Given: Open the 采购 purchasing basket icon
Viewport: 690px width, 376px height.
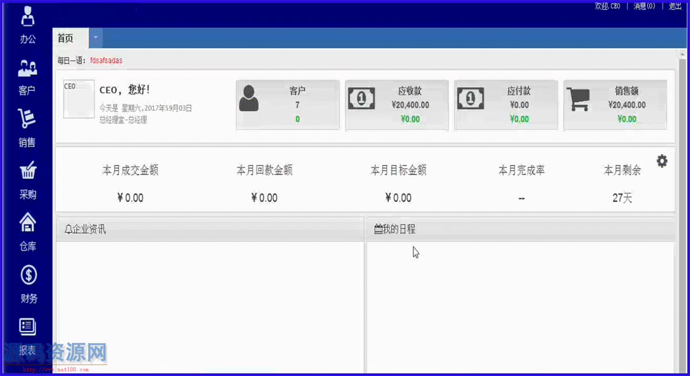Looking at the screenshot, I should [x=28, y=171].
